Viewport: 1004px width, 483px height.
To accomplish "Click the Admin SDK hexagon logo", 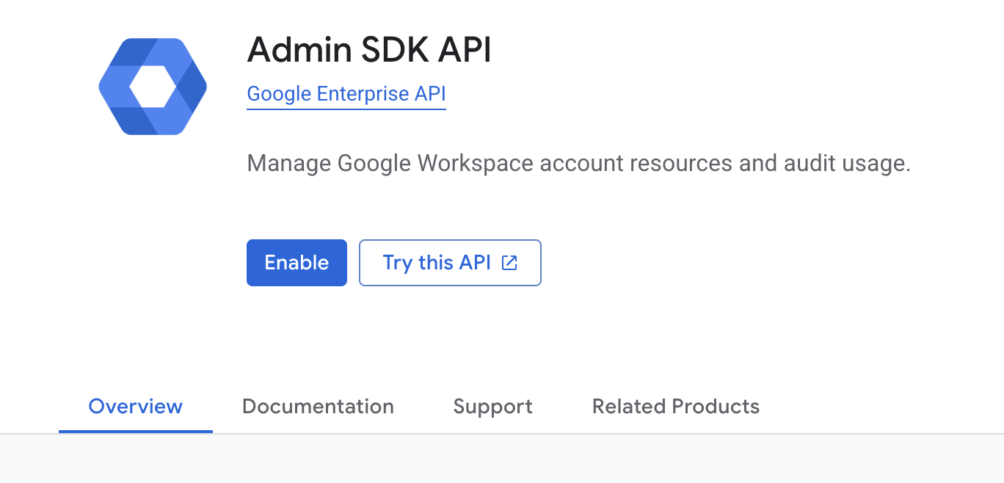I will click(153, 87).
